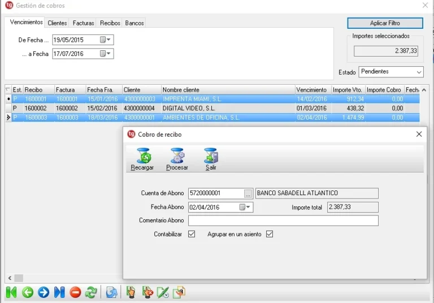The height and width of the screenshot is (303, 434).
Task: Go to first record with green arrow
Action: tap(11, 292)
